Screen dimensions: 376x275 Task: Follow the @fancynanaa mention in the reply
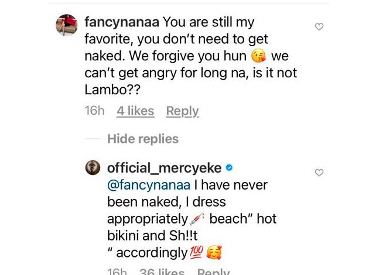(x=149, y=185)
